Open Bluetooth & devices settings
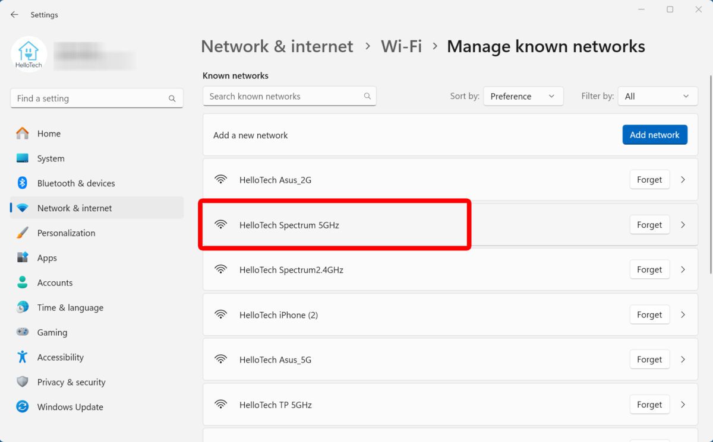713x442 pixels. [75, 183]
